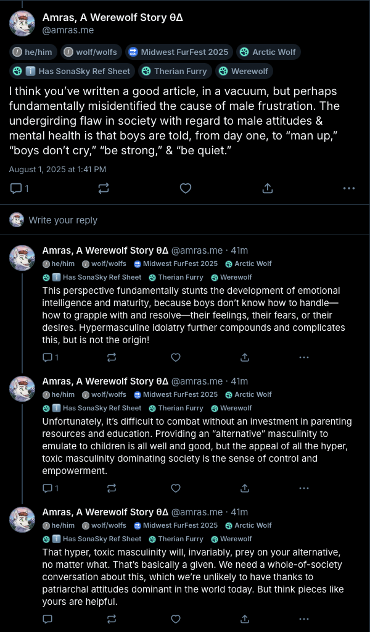The width and height of the screenshot is (370, 632).
Task: Expand more options on the last reply
Action: [304, 618]
